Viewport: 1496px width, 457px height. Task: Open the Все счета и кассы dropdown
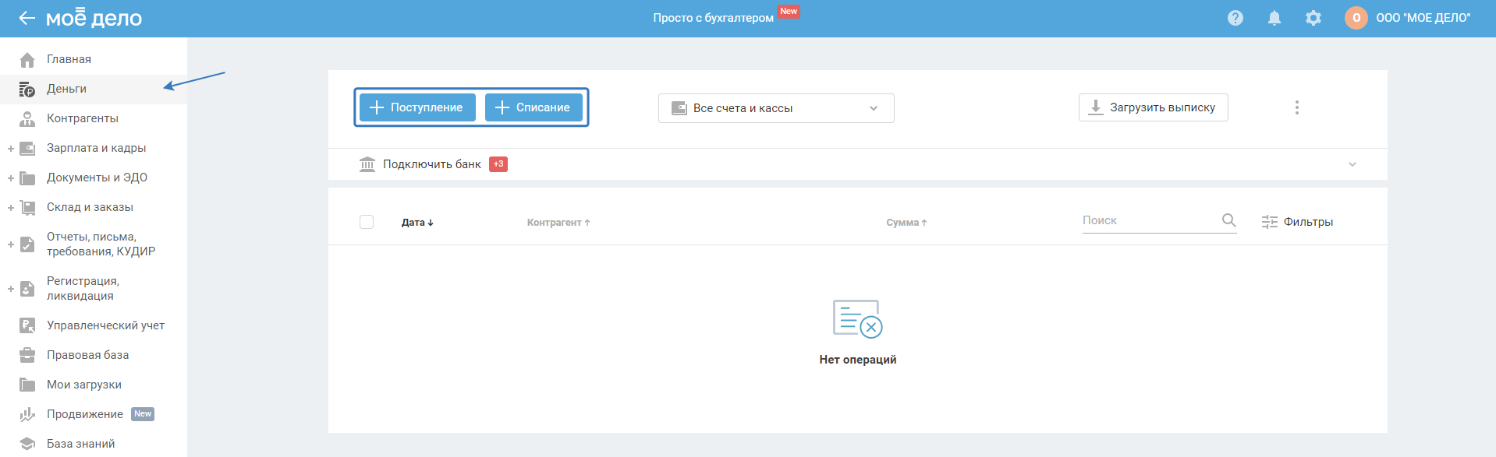pos(776,108)
